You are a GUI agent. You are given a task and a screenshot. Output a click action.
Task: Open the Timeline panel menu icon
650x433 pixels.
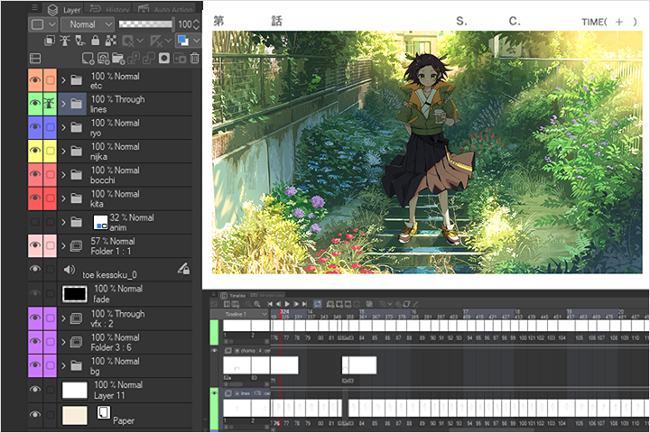(214, 295)
